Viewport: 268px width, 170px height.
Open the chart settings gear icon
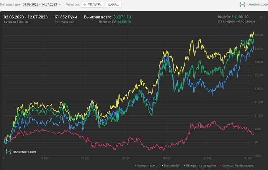click(x=261, y=18)
